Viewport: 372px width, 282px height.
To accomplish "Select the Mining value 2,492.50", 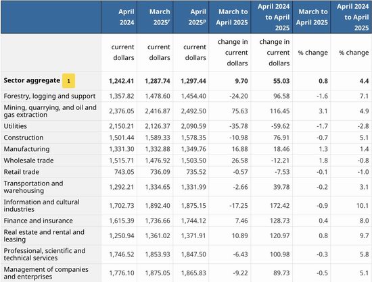I will pyautogui.click(x=193, y=111).
